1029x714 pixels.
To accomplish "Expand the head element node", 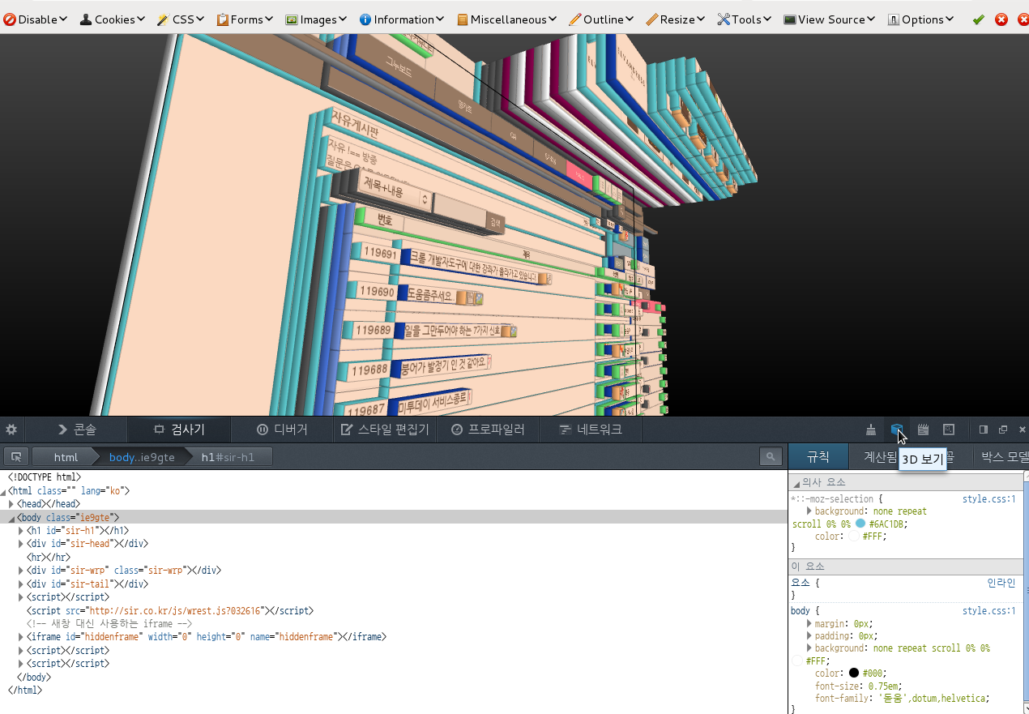I will pyautogui.click(x=11, y=504).
